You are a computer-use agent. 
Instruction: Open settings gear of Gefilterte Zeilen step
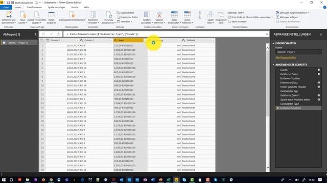pyautogui.click(x=319, y=74)
